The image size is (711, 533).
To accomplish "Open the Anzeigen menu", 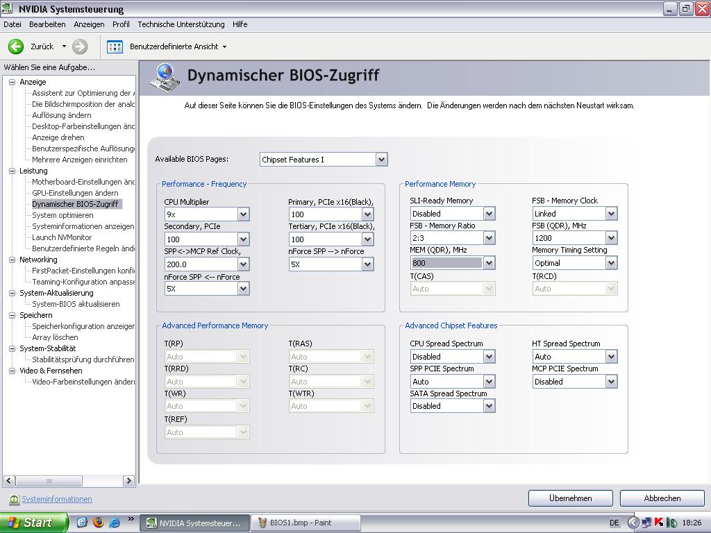I will [x=89, y=24].
